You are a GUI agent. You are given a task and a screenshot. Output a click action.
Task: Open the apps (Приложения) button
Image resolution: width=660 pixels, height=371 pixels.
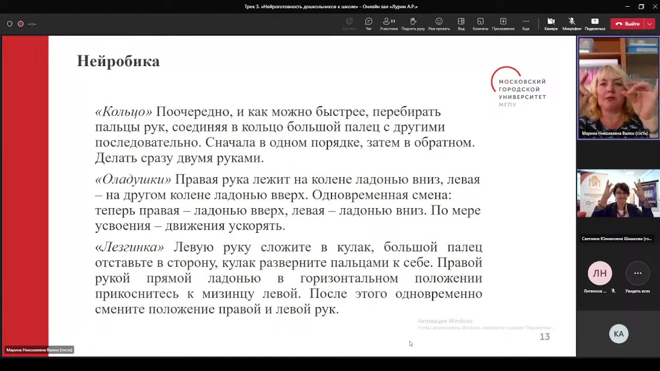(x=503, y=23)
